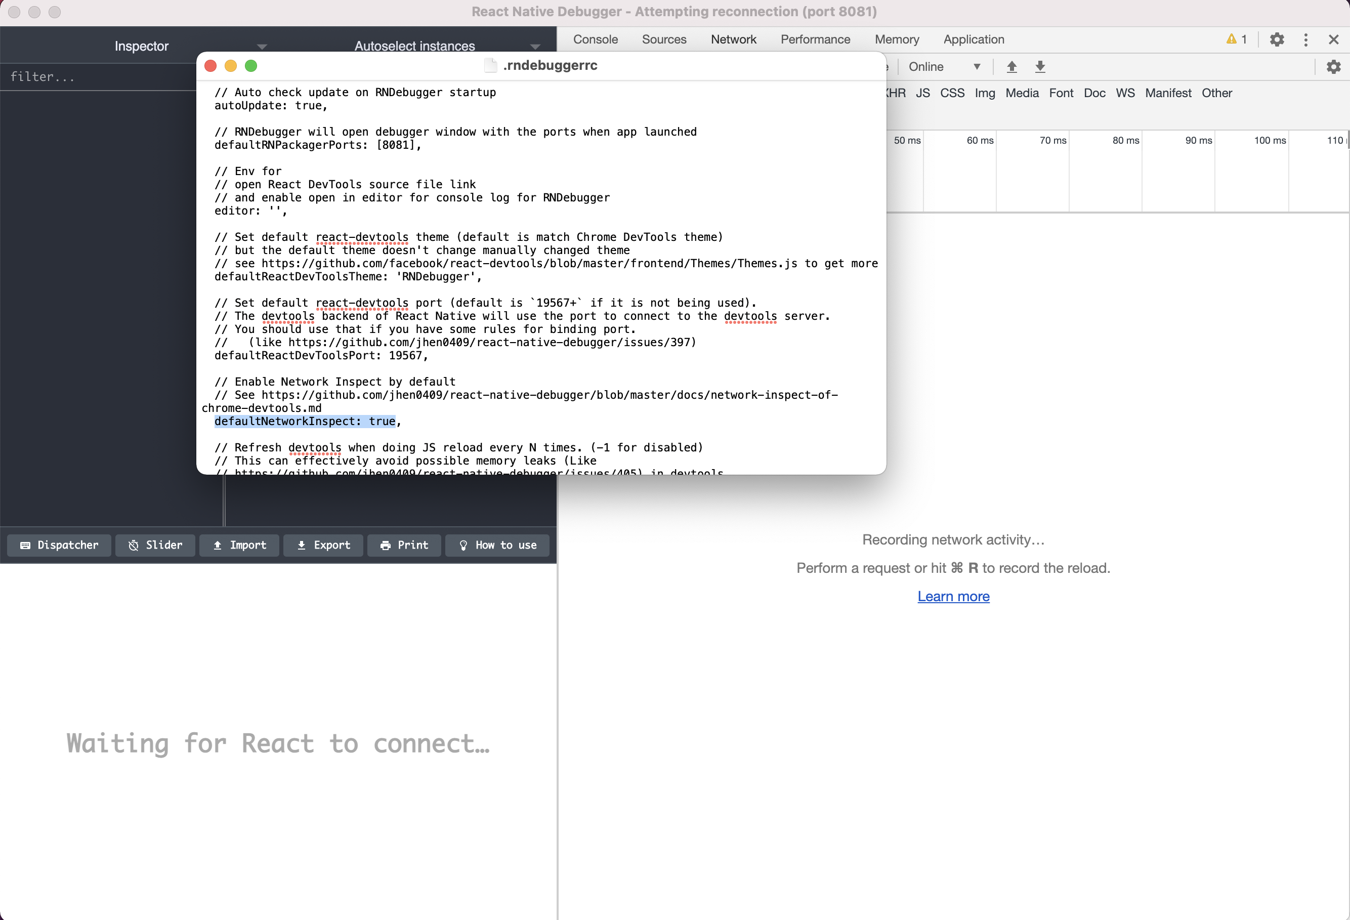The image size is (1350, 920).
Task: Open the Online throttling dropdown
Action: [x=944, y=67]
